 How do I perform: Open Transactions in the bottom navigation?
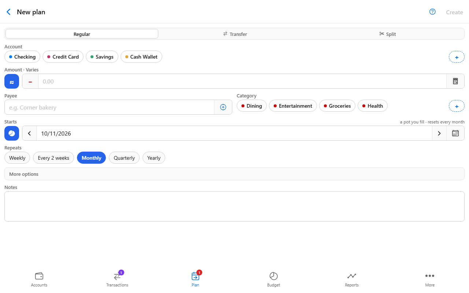point(117,279)
